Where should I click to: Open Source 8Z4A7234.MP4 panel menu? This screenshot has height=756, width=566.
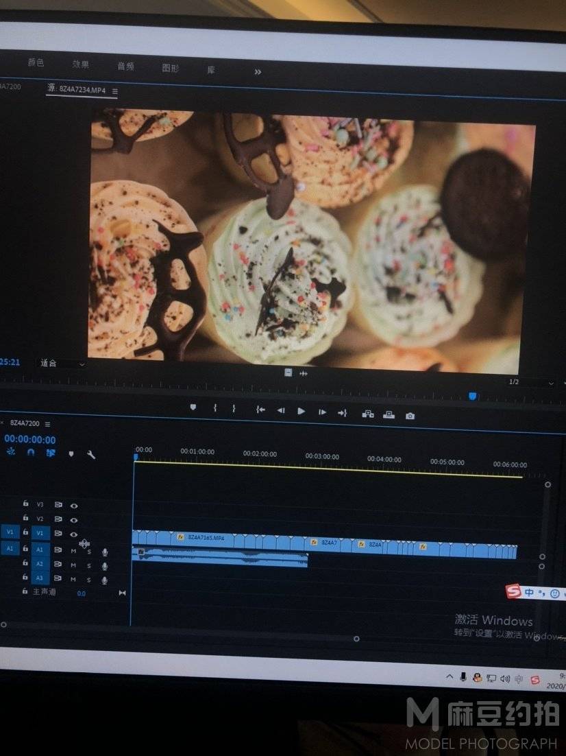115,91
